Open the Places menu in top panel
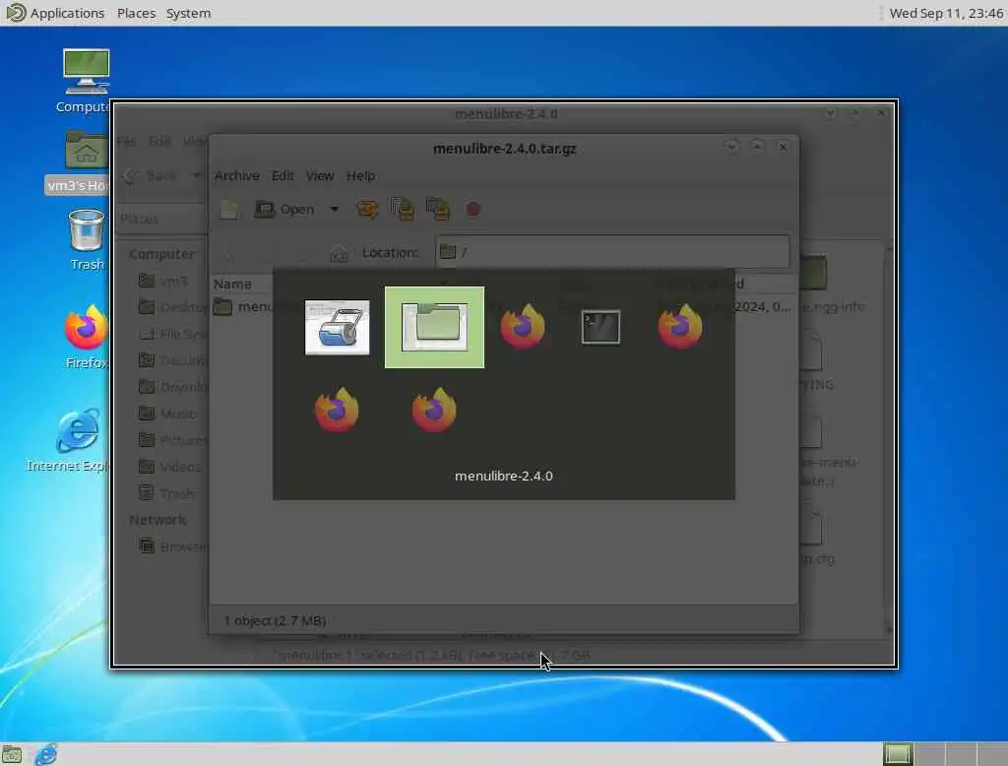The height and width of the screenshot is (766, 1008). [136, 13]
